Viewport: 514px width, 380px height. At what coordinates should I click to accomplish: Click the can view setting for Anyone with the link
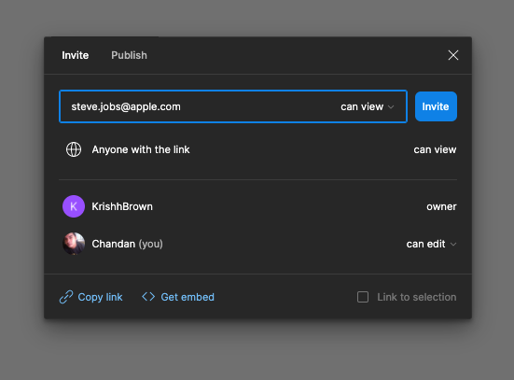[x=435, y=149]
